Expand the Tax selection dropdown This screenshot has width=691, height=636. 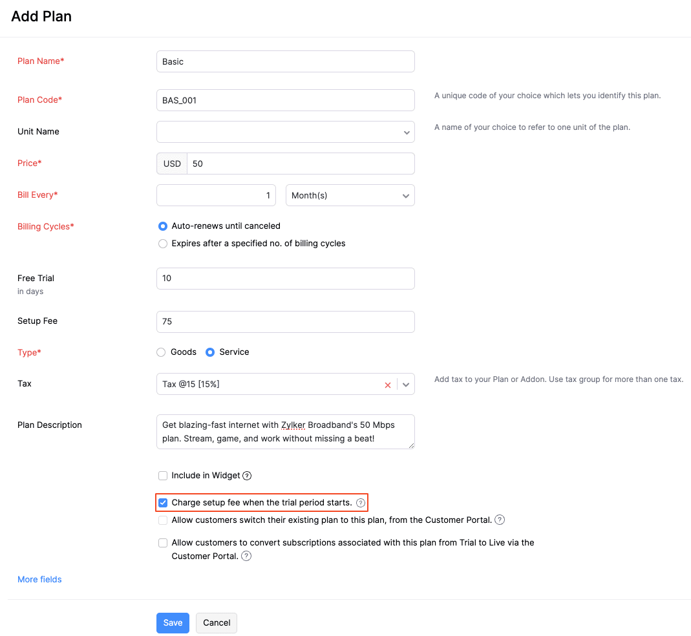(x=406, y=384)
